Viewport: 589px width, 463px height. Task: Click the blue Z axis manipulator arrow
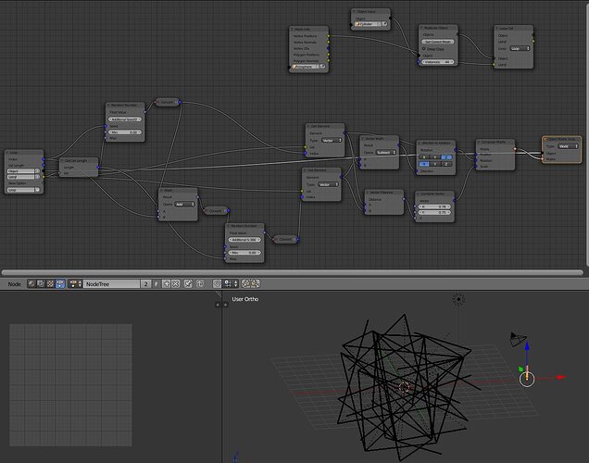pyautogui.click(x=527, y=345)
